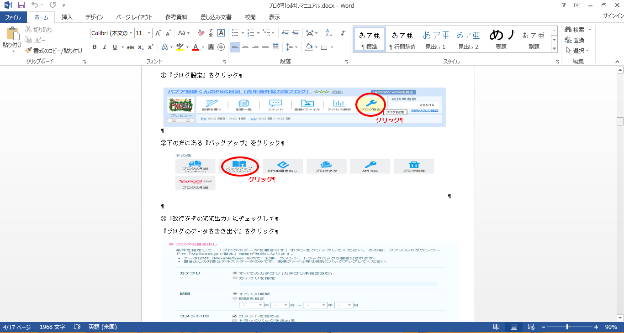
Task: Open the line spacing dropdown
Action: tap(291, 47)
